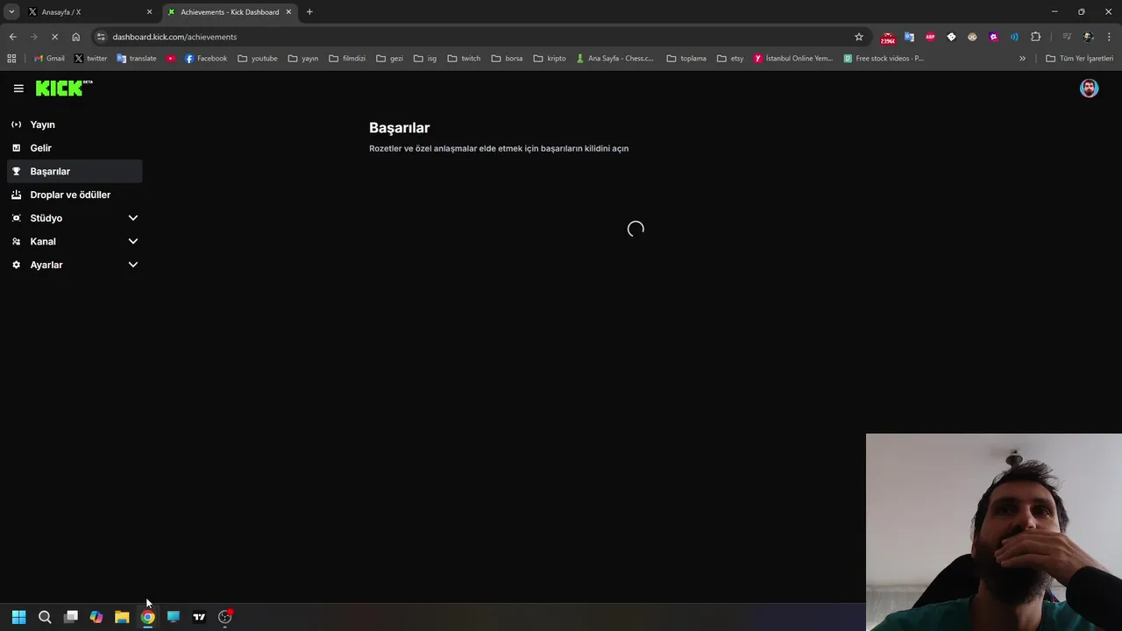Viewport: 1122px width, 631px height.
Task: Open the borsa bookmarks folder
Action: [x=507, y=59]
